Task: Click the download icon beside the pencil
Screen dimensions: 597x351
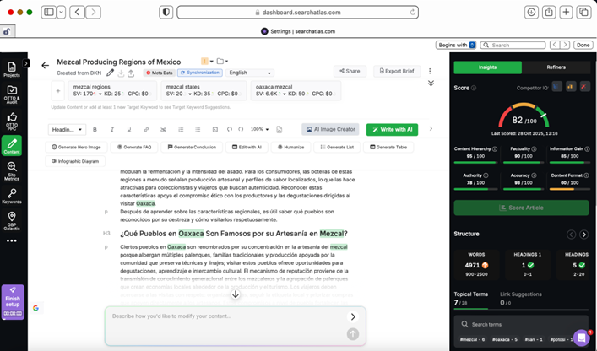Action: tap(121, 73)
